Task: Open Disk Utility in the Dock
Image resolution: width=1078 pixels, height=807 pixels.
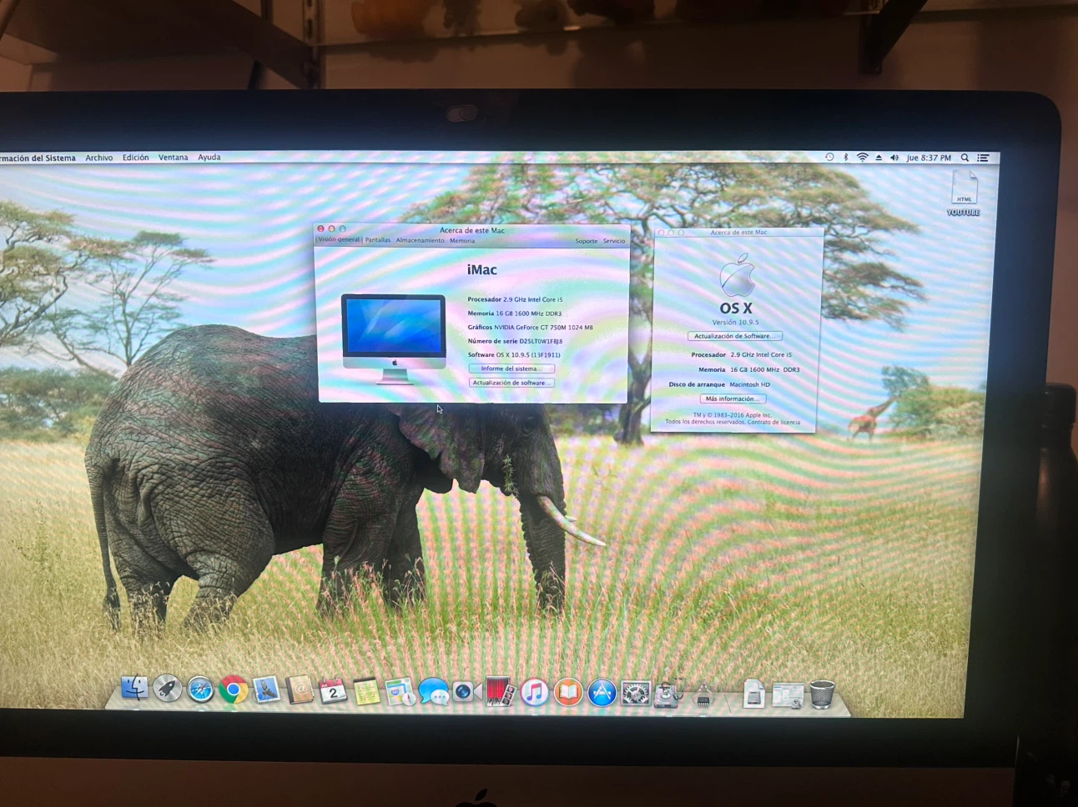Action: (x=668, y=694)
